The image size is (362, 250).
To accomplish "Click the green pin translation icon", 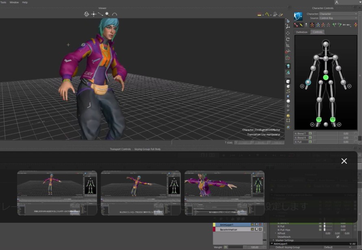I will point(334,25).
